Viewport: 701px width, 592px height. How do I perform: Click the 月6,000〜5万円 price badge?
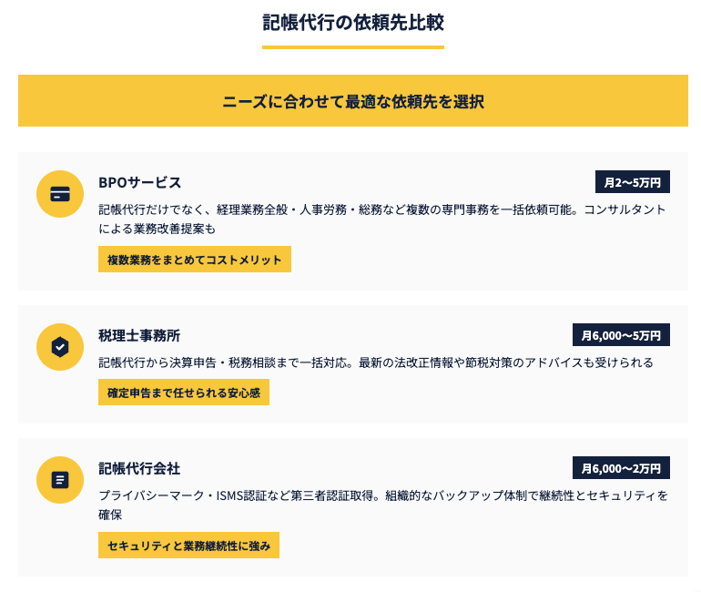pyautogui.click(x=622, y=335)
